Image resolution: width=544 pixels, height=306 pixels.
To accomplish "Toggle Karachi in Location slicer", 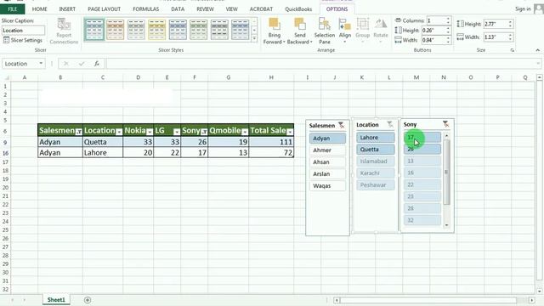I will (376, 173).
